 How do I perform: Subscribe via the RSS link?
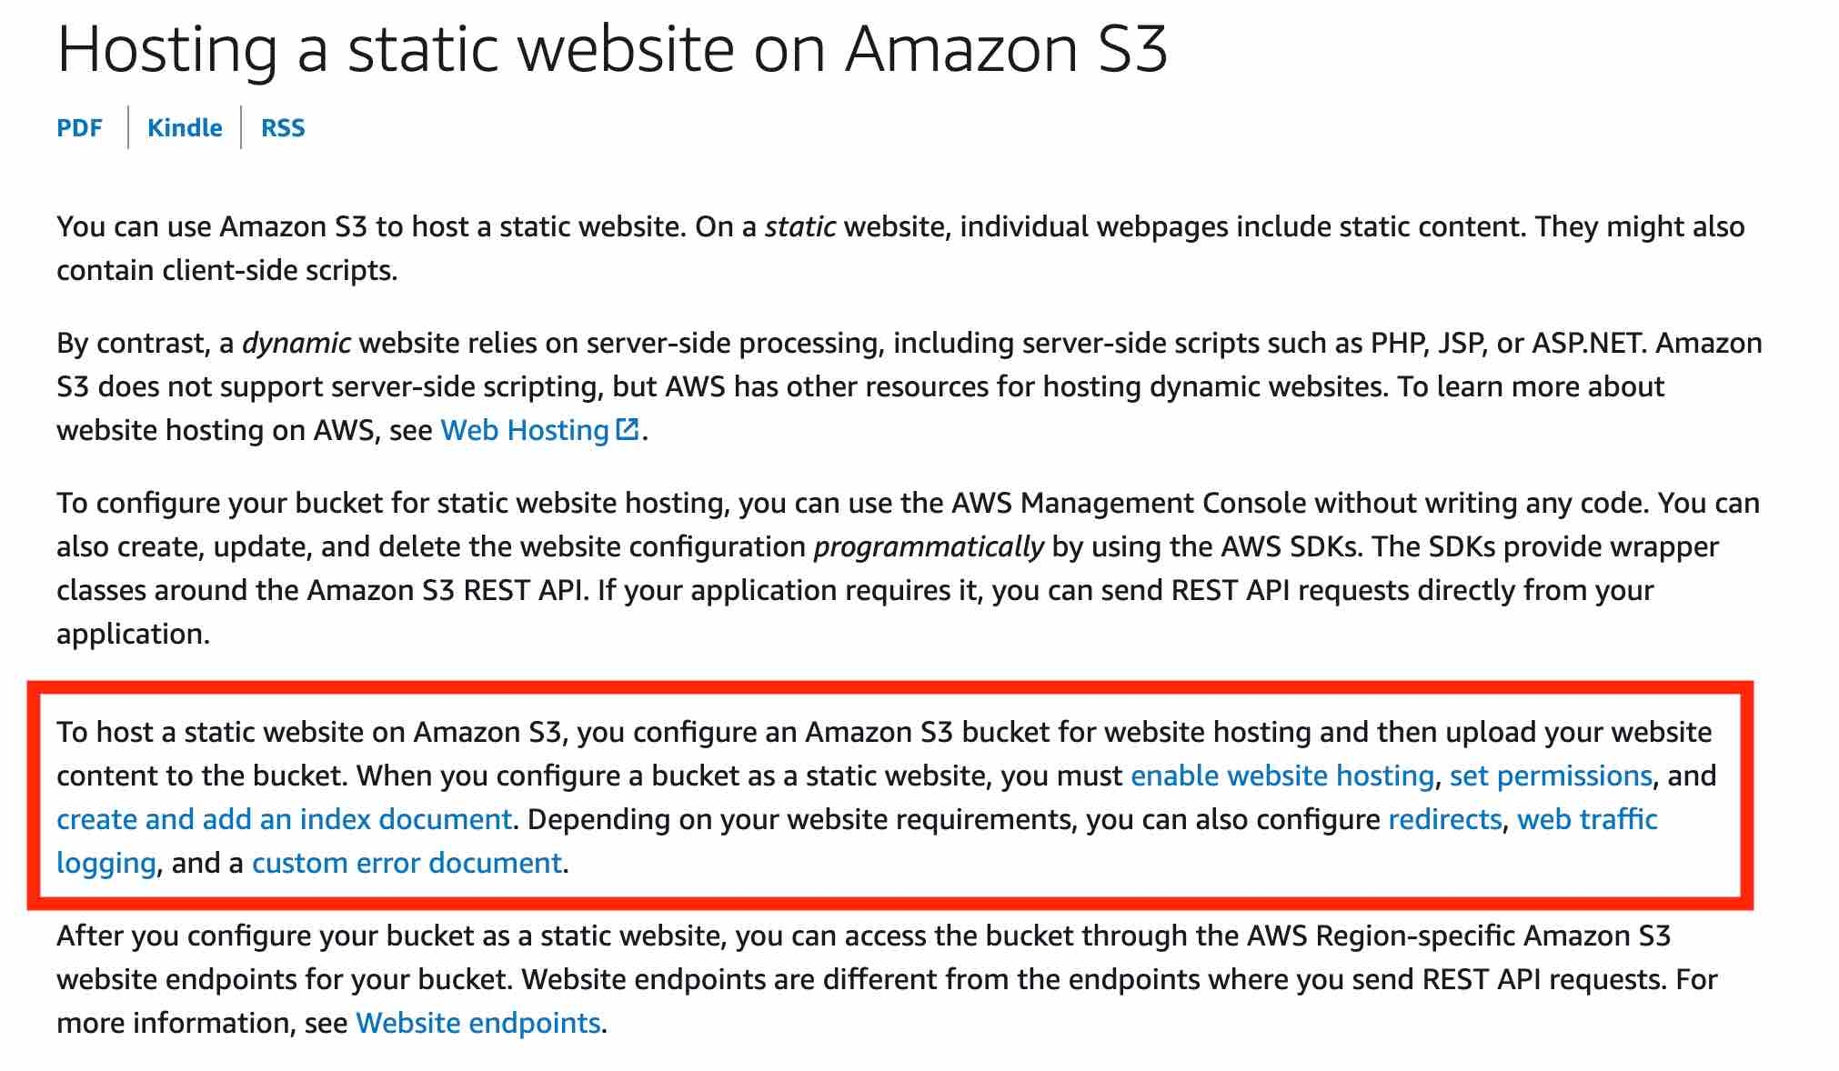click(x=283, y=128)
